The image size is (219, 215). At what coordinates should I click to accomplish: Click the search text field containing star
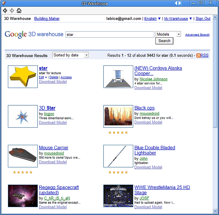click(110, 34)
